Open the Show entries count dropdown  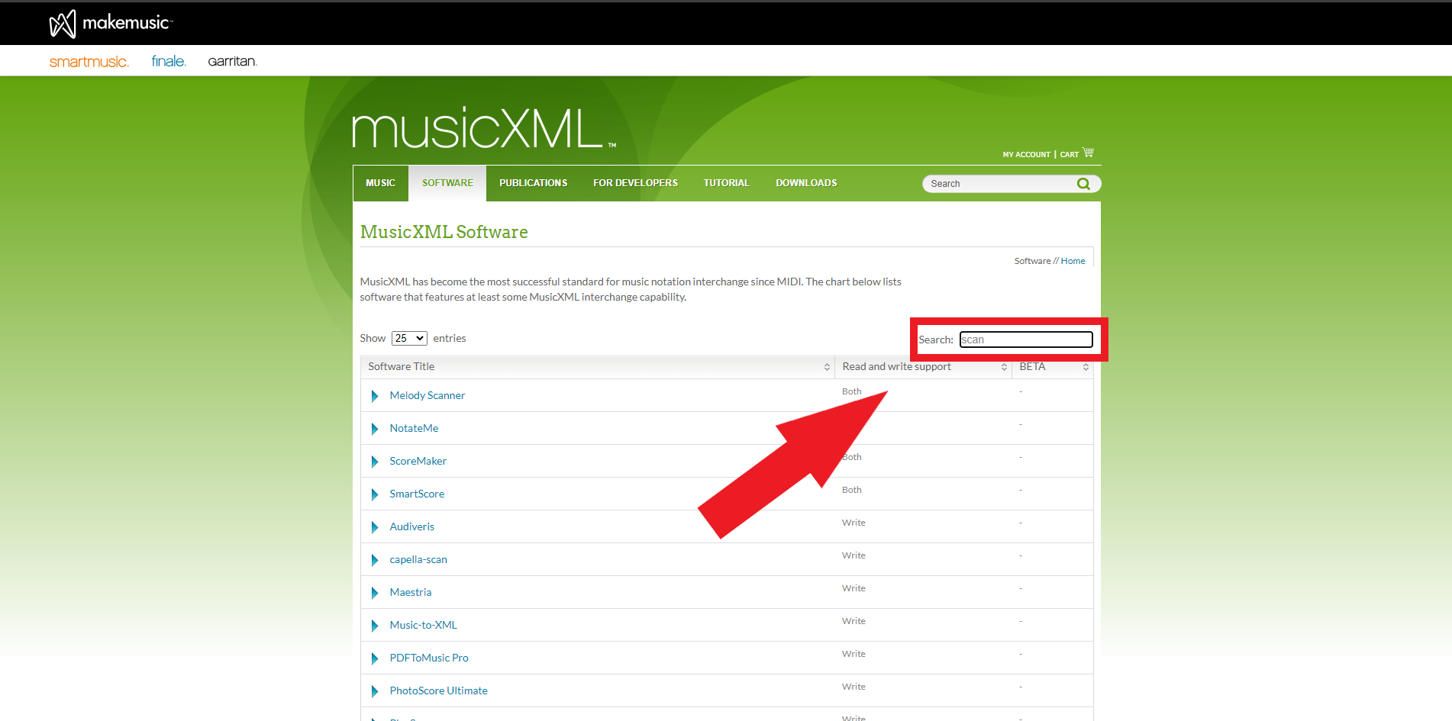409,338
